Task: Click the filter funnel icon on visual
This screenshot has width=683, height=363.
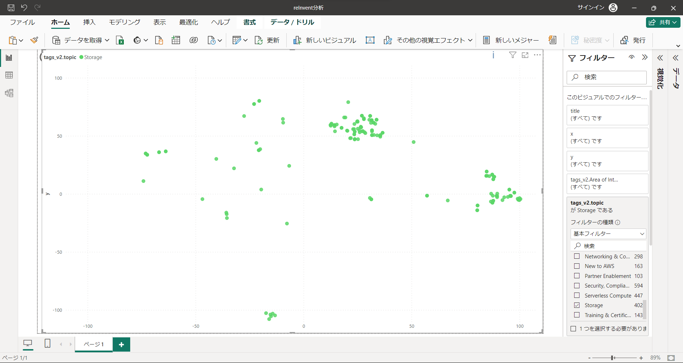Action: [513, 55]
